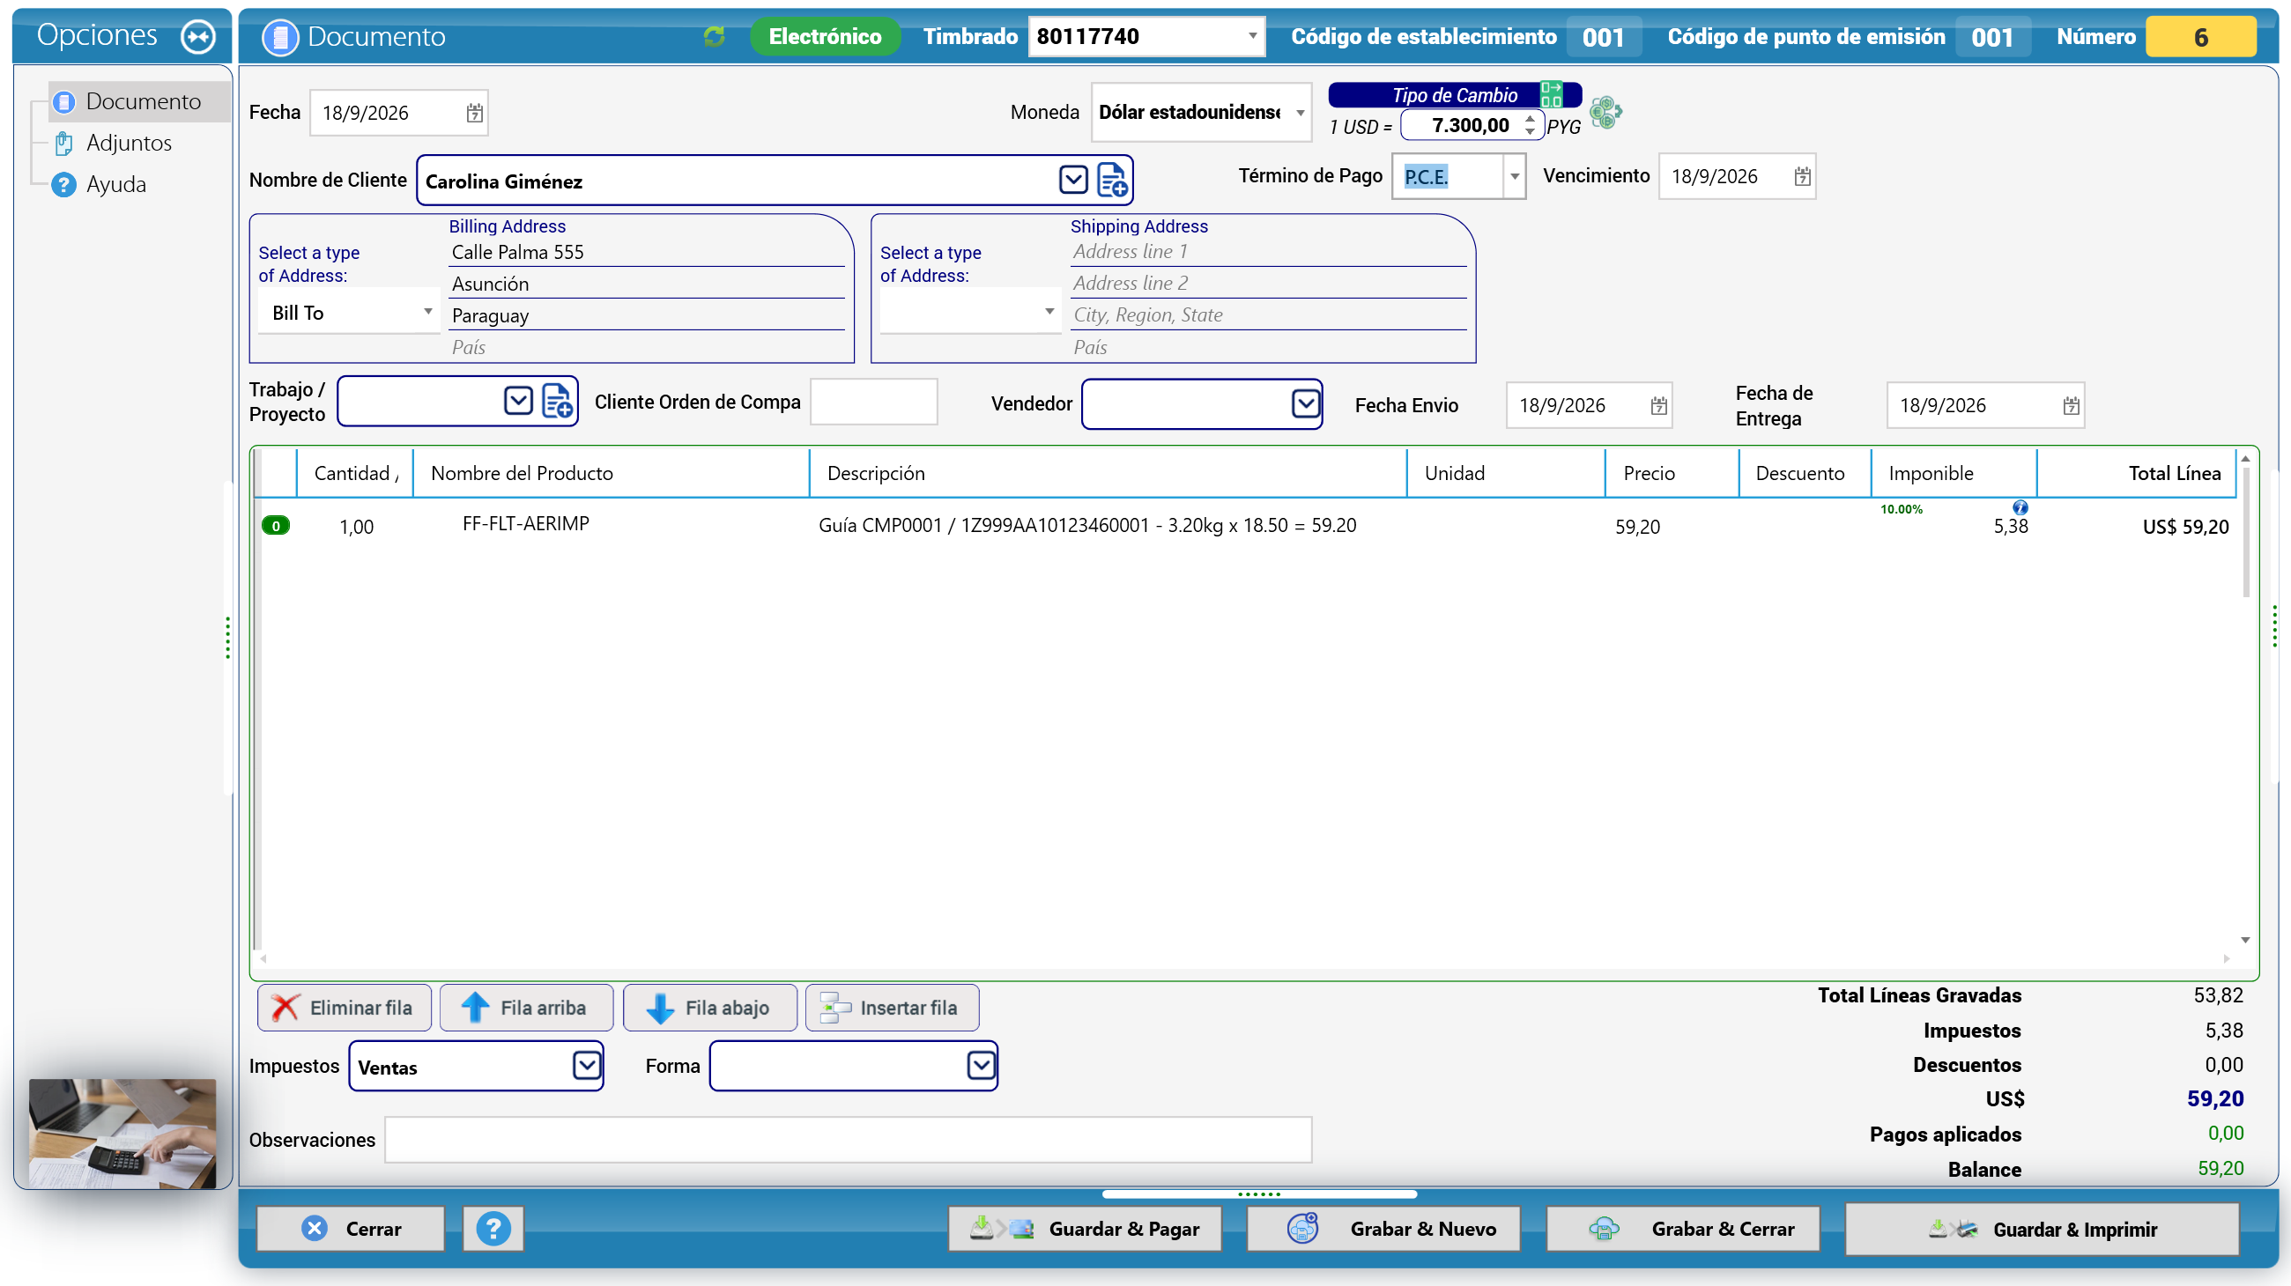The height and width of the screenshot is (1286, 2291).
Task: Open the Adjuntos section in sidebar
Action: (x=128, y=142)
